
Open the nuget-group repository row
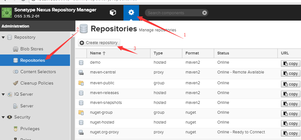pyautogui.click(x=188, y=113)
